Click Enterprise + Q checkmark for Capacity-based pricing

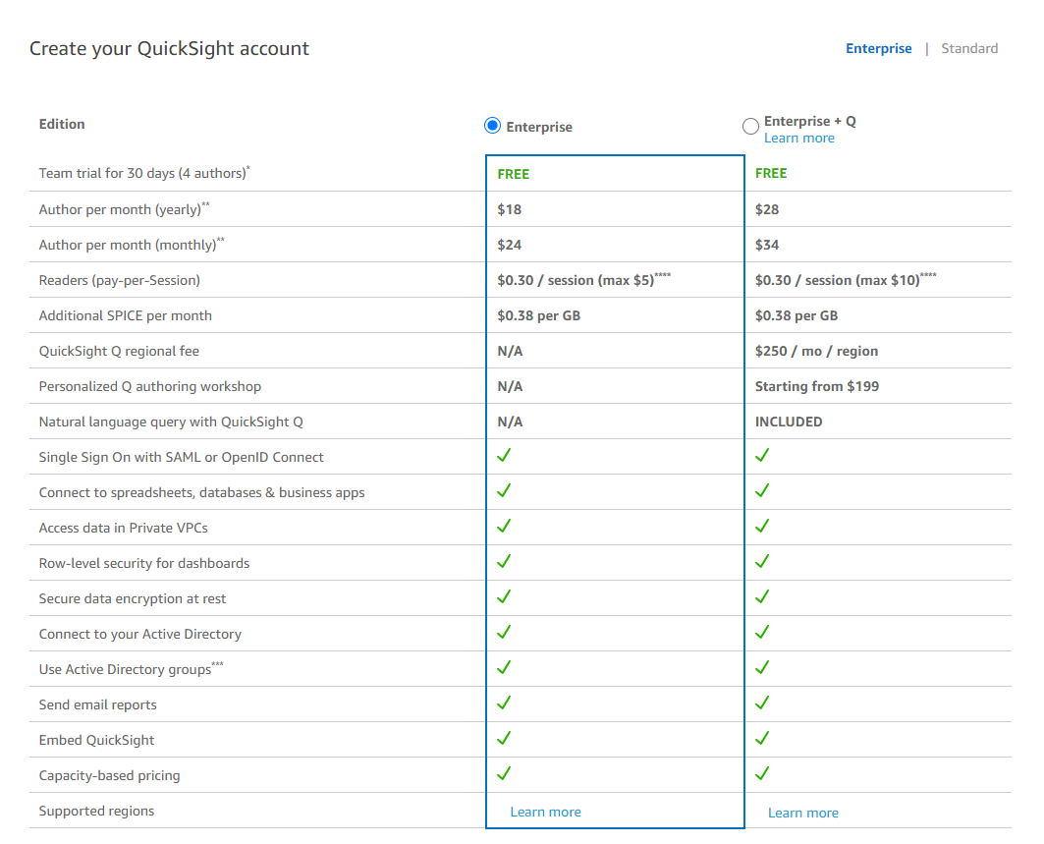tap(762, 773)
